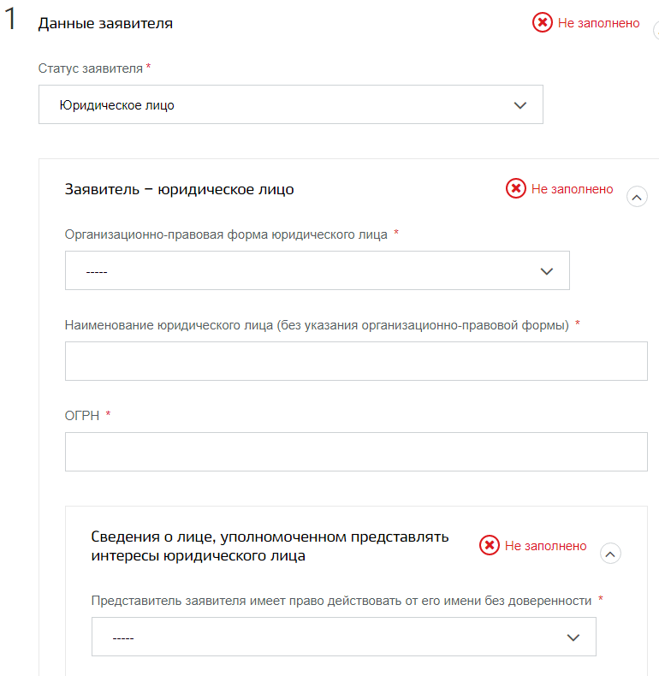Screen dimensions: 659x676
Task: Collapse the Данные заявителя step at top edge
Action: (656, 31)
